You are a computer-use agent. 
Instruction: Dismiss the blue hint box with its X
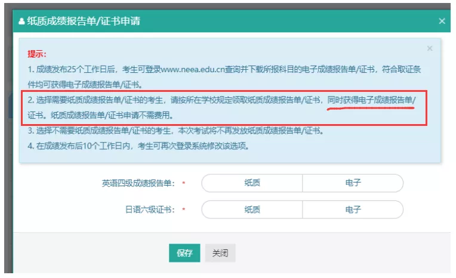click(430, 48)
